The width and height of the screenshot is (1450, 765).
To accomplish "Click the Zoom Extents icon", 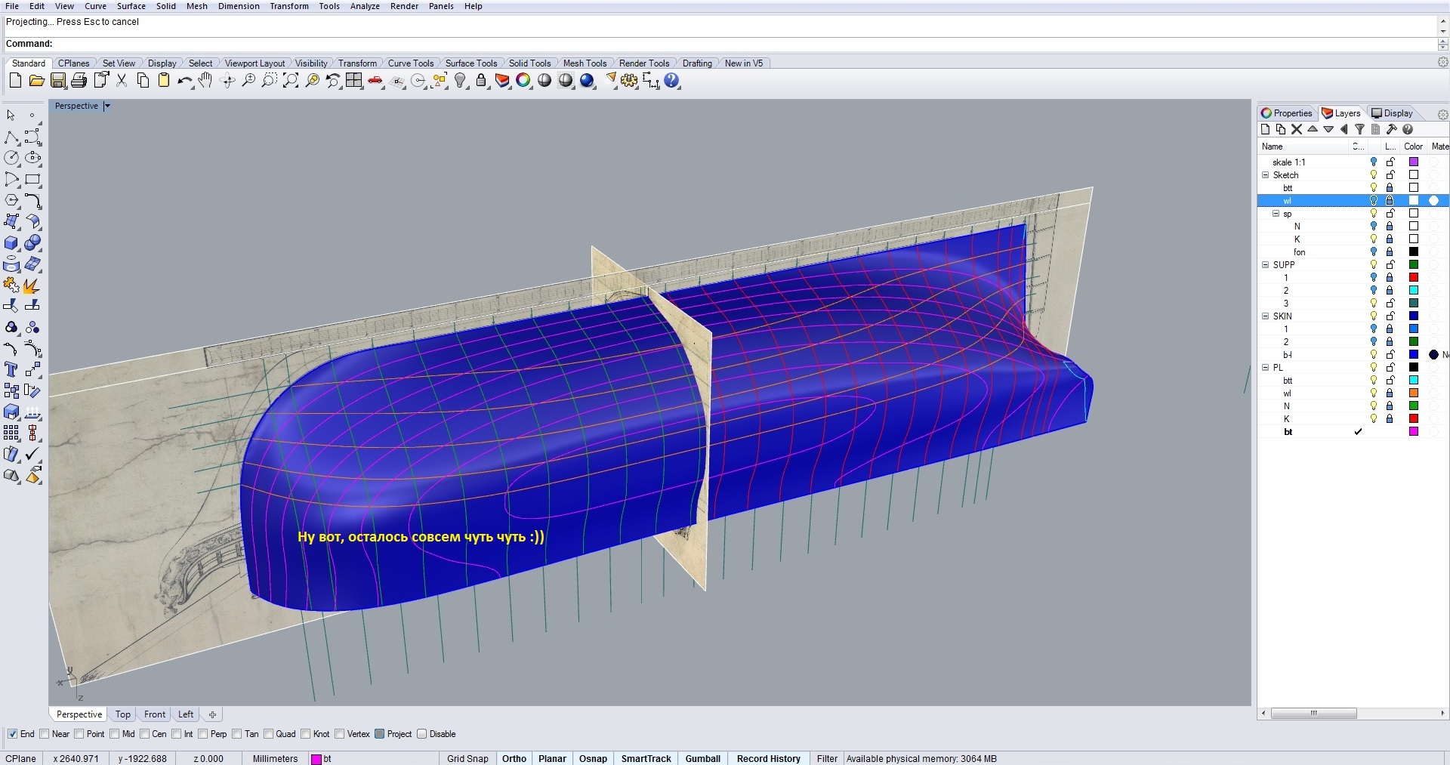I will pos(291,81).
